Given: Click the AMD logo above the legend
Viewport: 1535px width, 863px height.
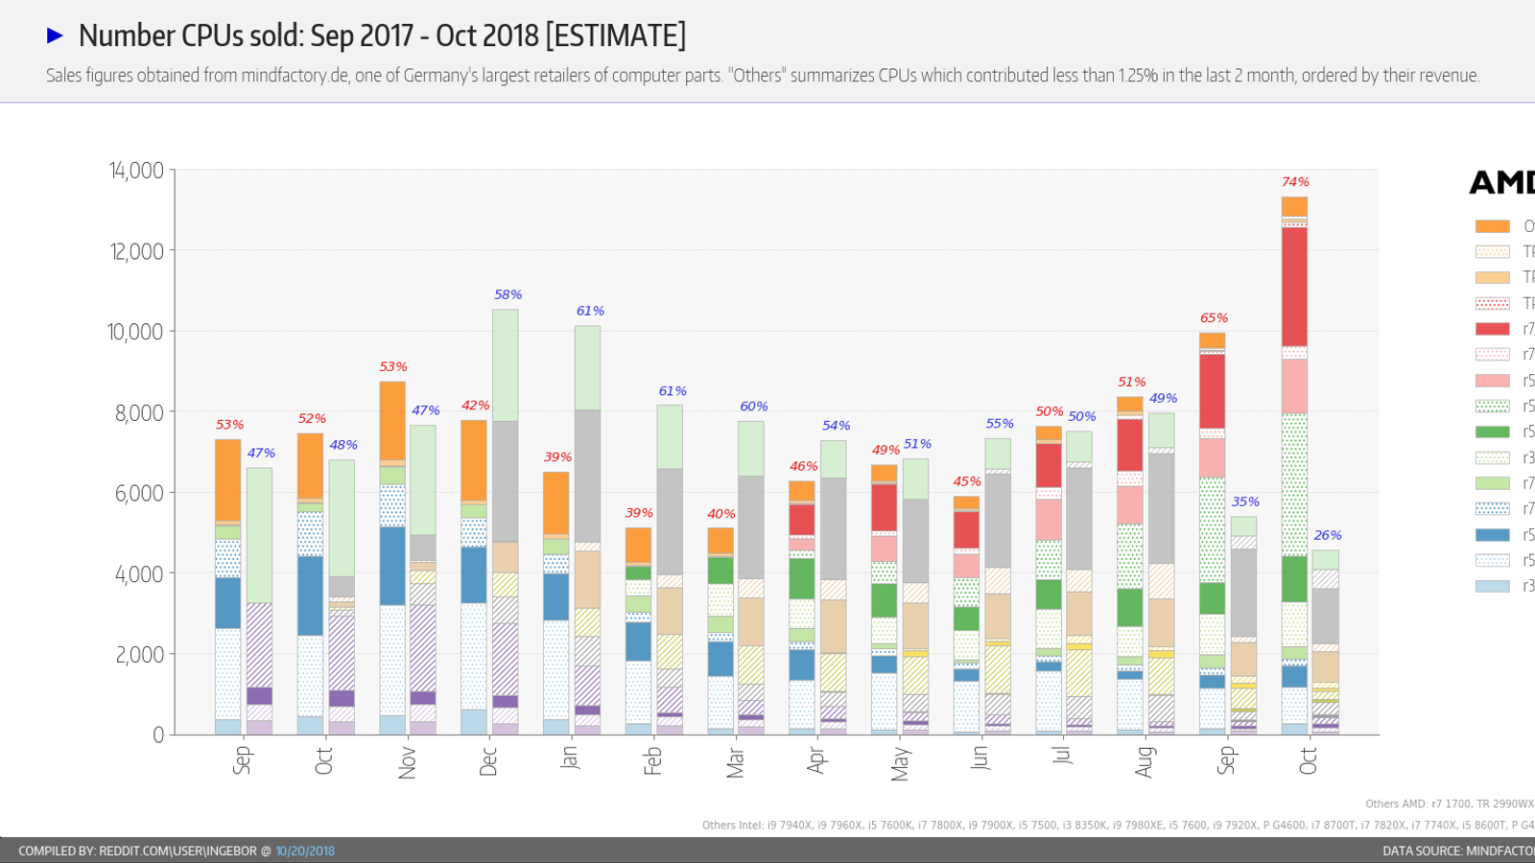Looking at the screenshot, I should coord(1502,182).
